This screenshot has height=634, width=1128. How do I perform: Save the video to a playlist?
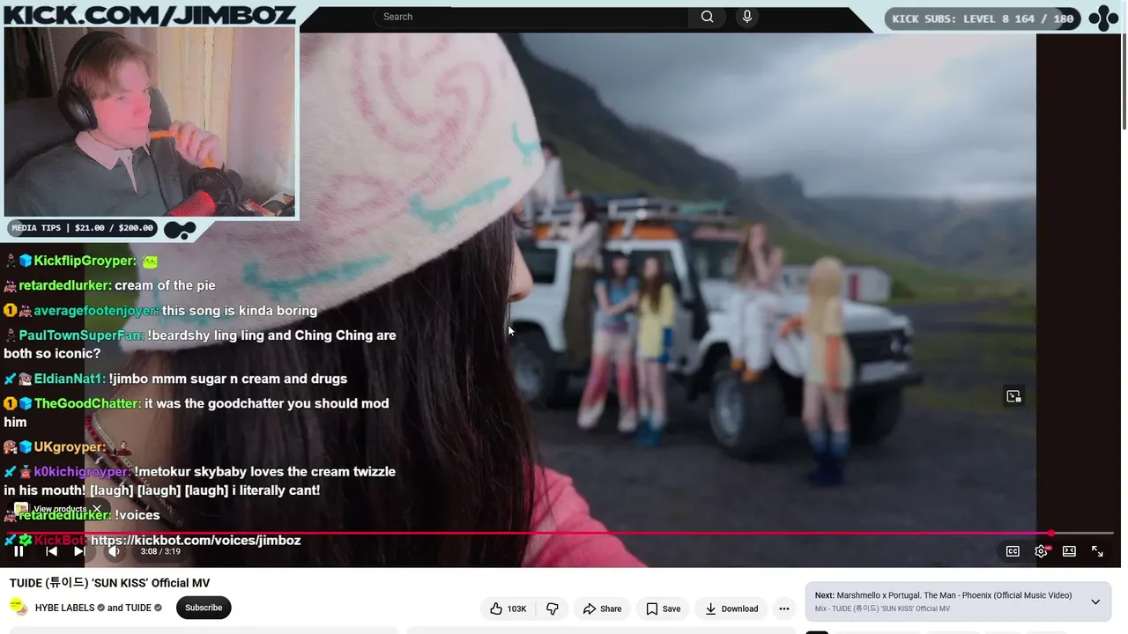coord(663,608)
